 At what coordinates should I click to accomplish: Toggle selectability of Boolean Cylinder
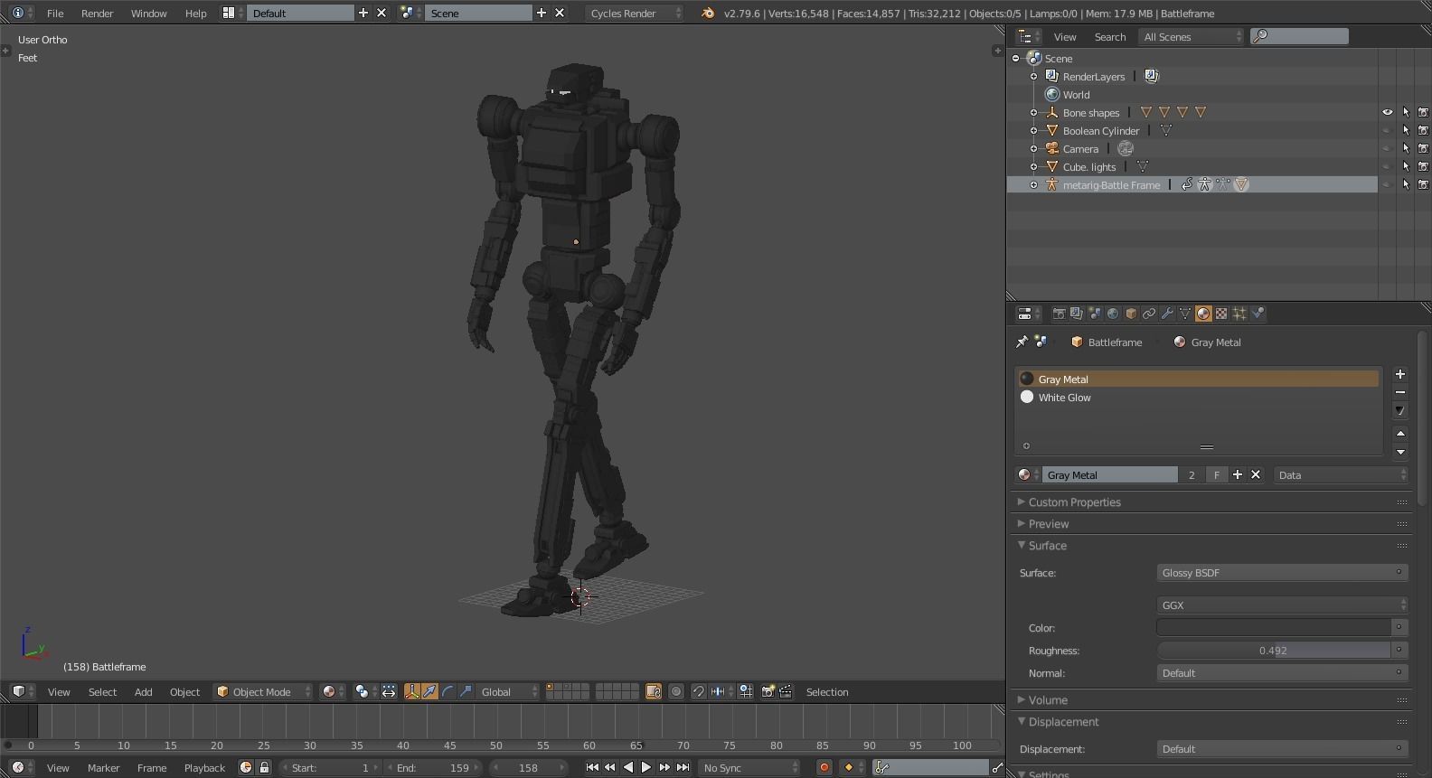[1406, 131]
